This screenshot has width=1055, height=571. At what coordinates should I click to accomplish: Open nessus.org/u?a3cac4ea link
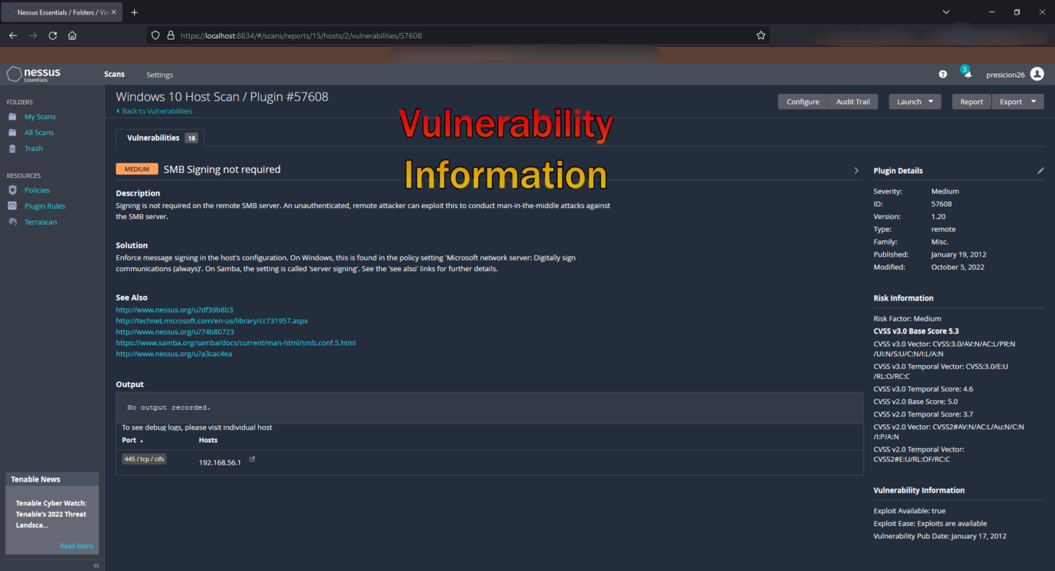pyautogui.click(x=174, y=354)
